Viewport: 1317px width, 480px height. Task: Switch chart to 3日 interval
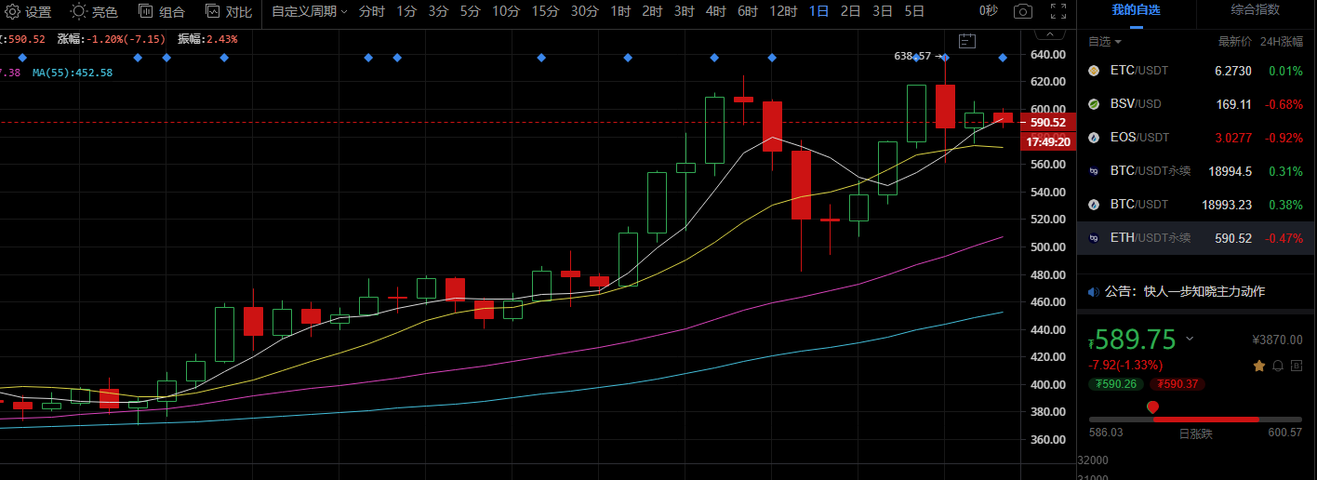pos(883,12)
